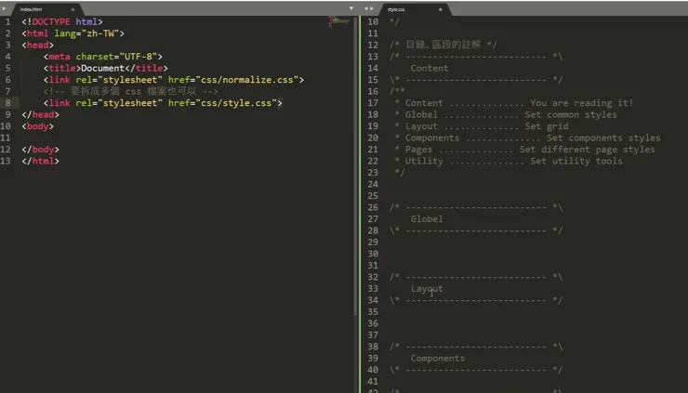
Task: Click the Globel comment heading in style.css
Action: click(x=426, y=219)
